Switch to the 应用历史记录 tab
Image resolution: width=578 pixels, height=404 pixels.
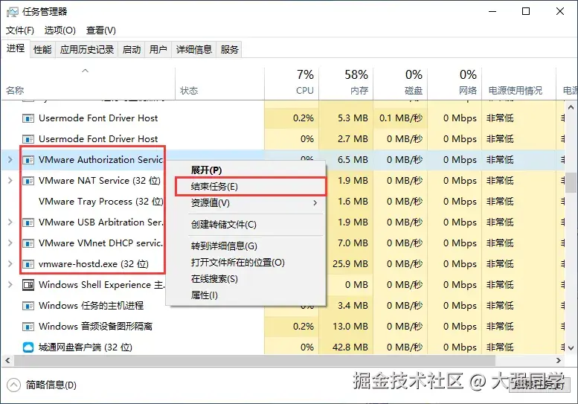pos(86,49)
